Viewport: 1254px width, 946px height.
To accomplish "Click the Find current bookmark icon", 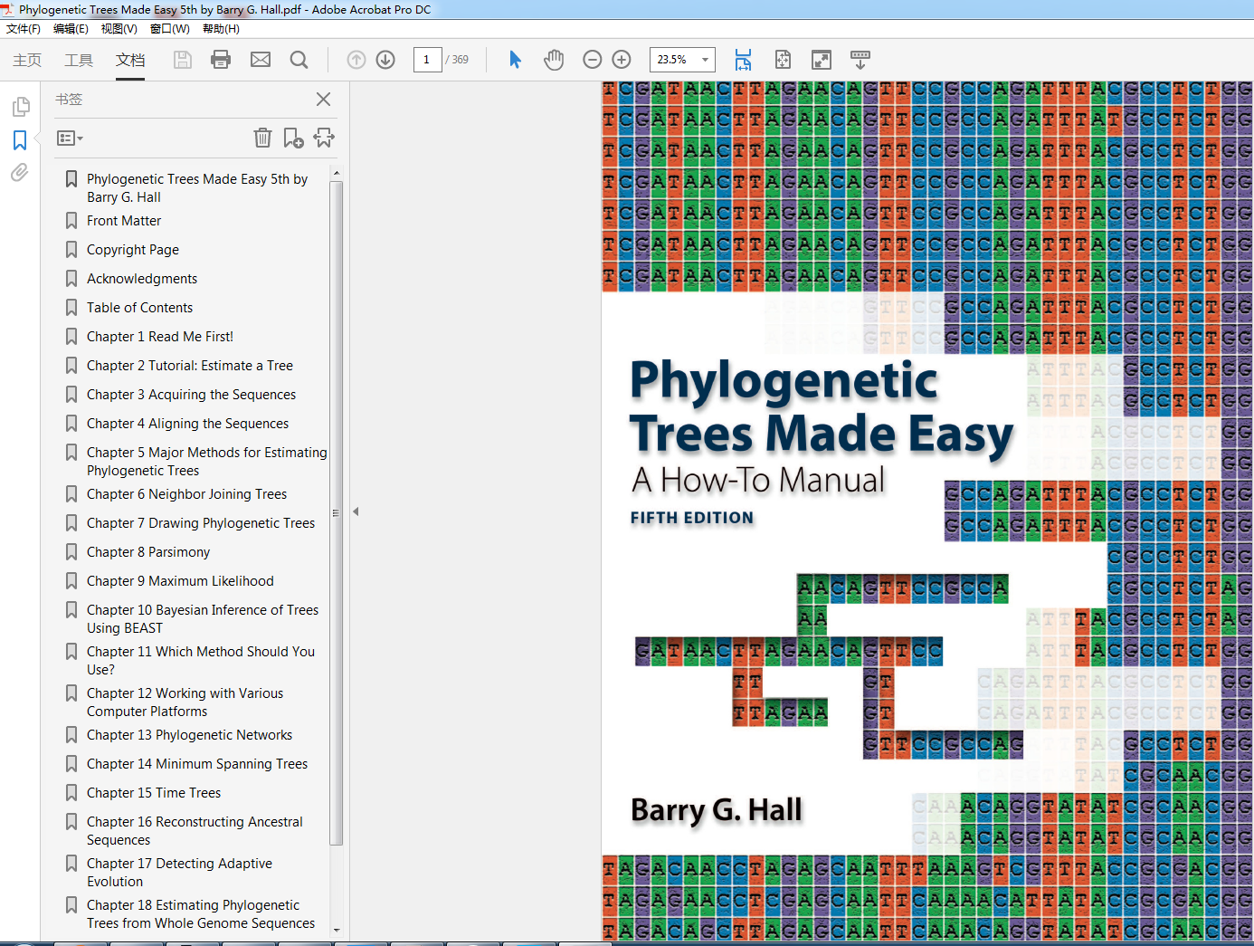I will tap(324, 138).
